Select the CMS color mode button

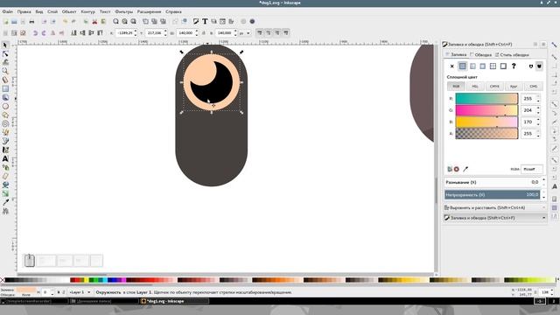tap(533, 86)
